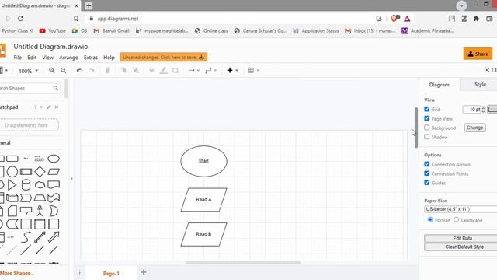Open the Edit menu
This screenshot has width=497, height=280.
(32, 58)
